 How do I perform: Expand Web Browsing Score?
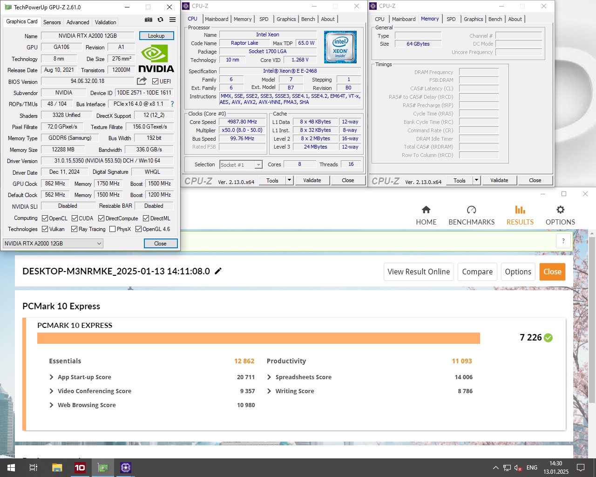(x=52, y=405)
